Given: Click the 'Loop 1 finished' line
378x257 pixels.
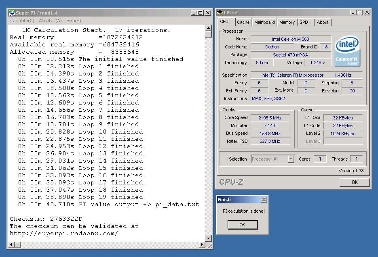Looking at the screenshot, I should [78, 67].
